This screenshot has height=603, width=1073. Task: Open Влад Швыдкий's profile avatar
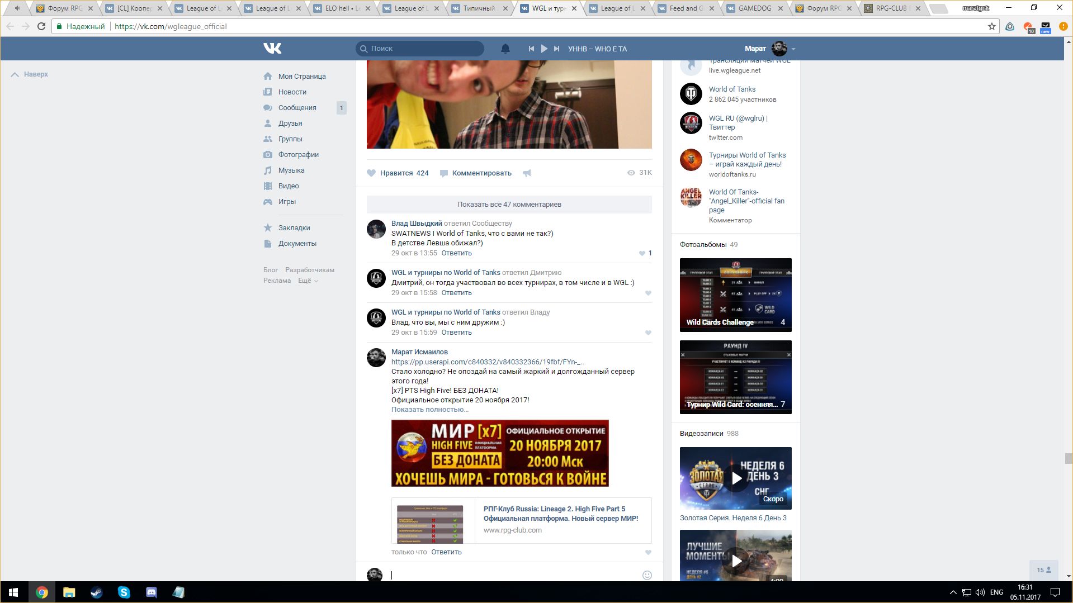[x=376, y=229]
